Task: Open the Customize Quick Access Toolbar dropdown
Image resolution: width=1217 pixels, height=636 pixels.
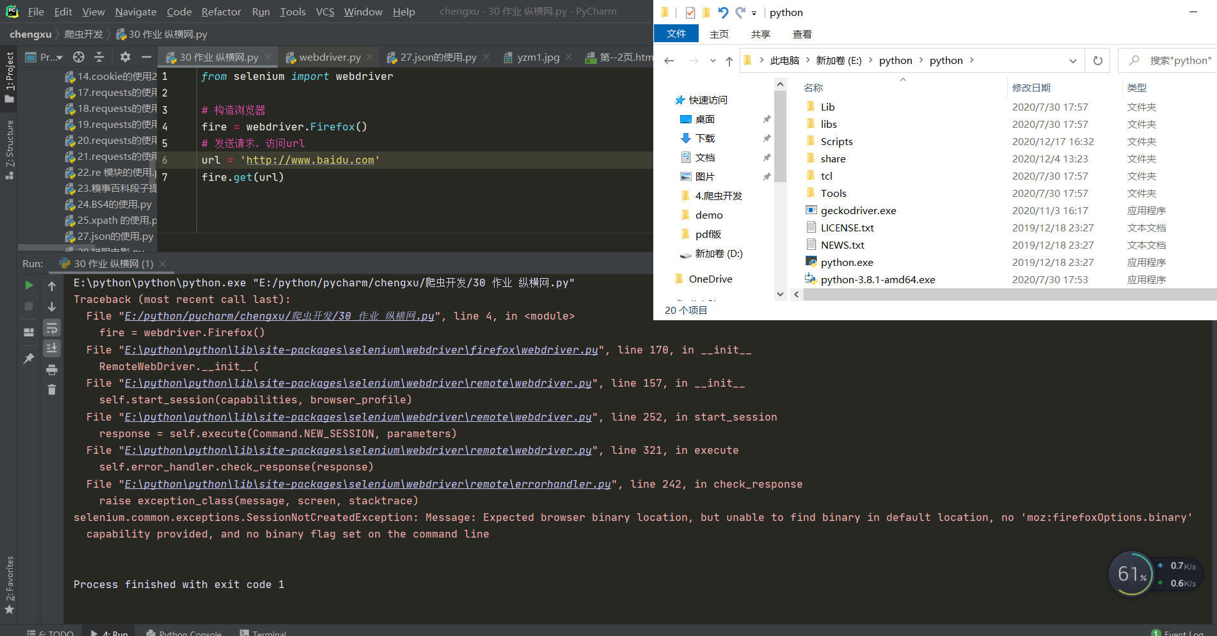Action: click(754, 13)
